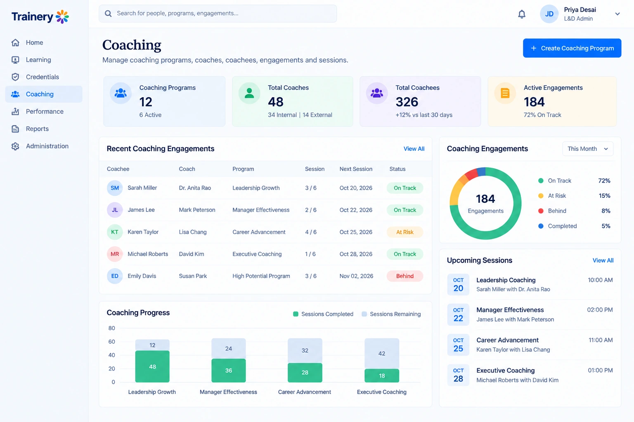Click Manager Effectiveness completed bar 36

coord(229,370)
